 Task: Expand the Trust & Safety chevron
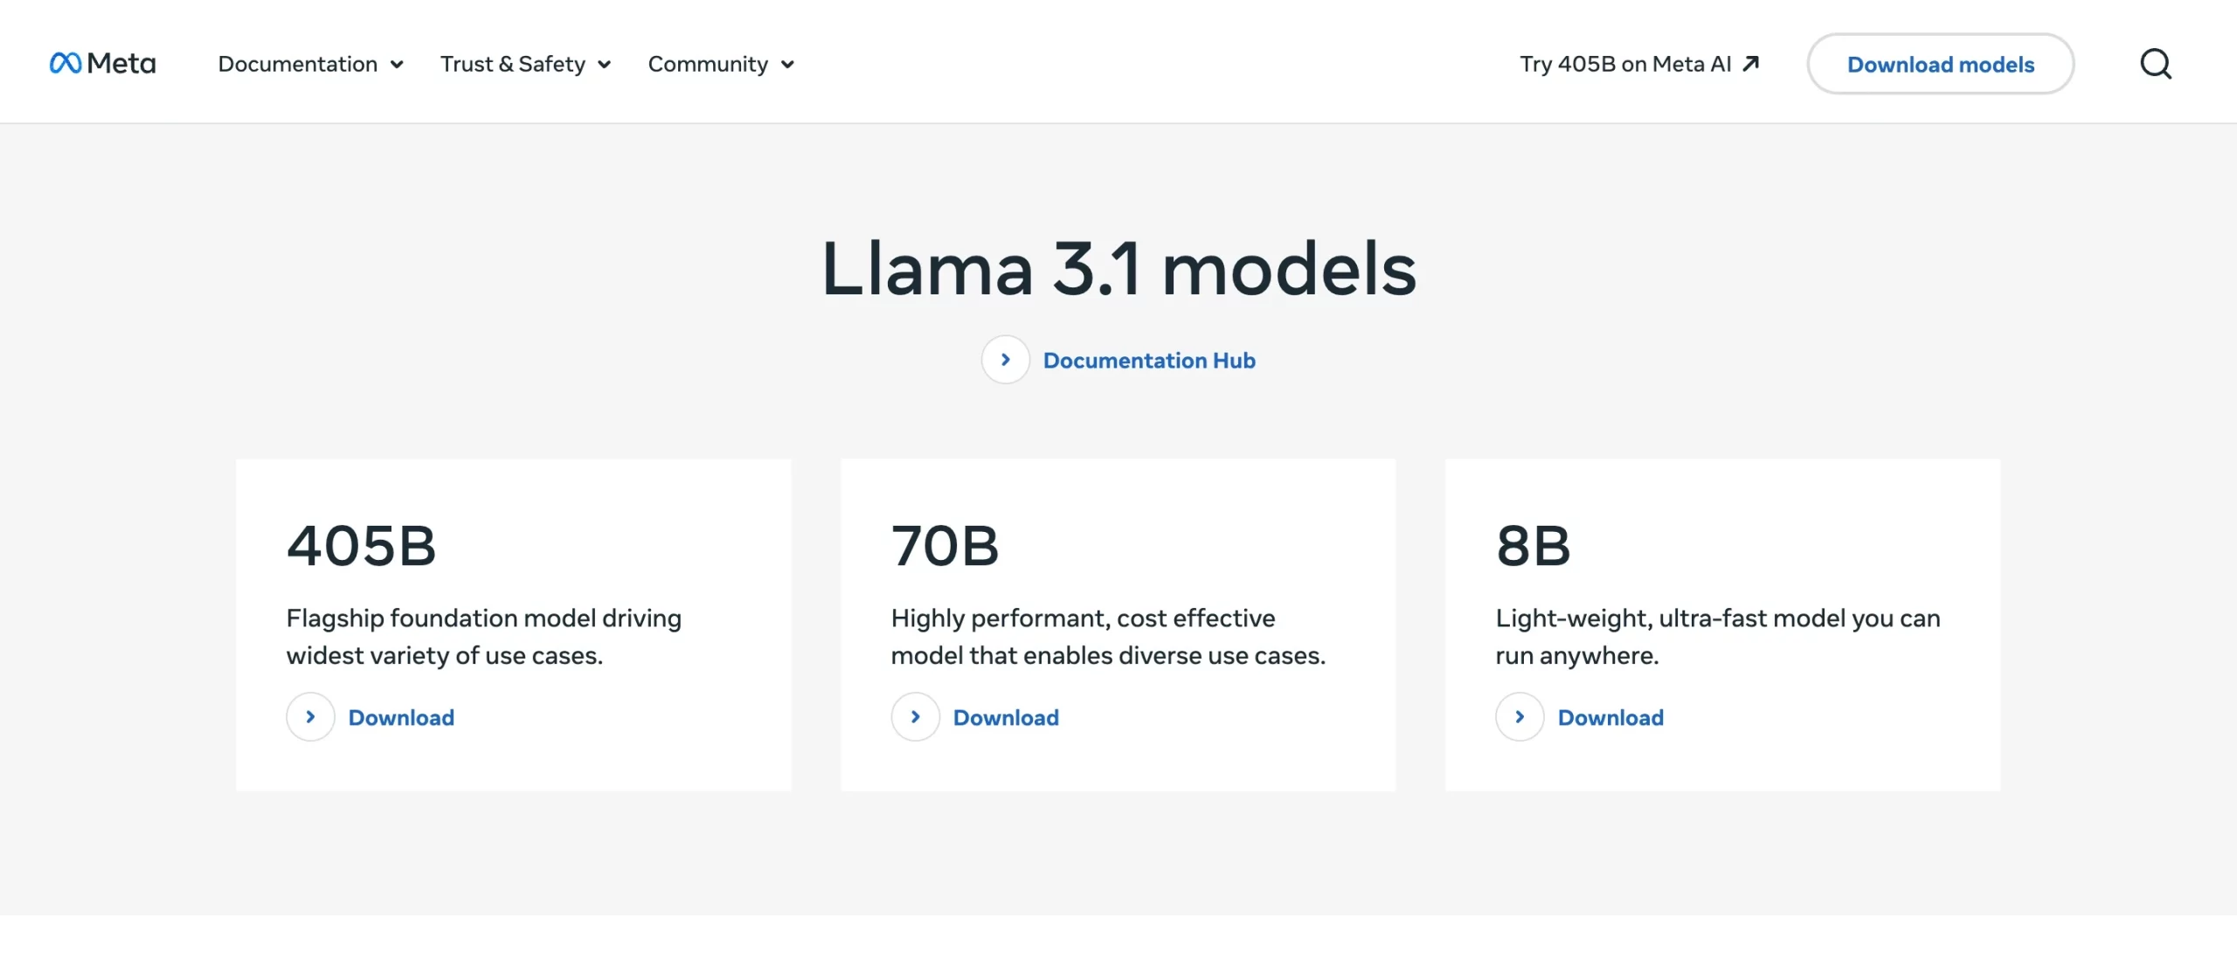pyautogui.click(x=604, y=65)
